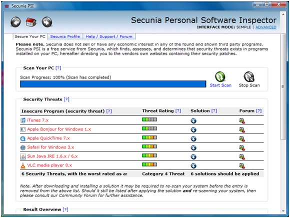Click the Apple QuickTime program icon
290x218 pixels.
coord(22,138)
